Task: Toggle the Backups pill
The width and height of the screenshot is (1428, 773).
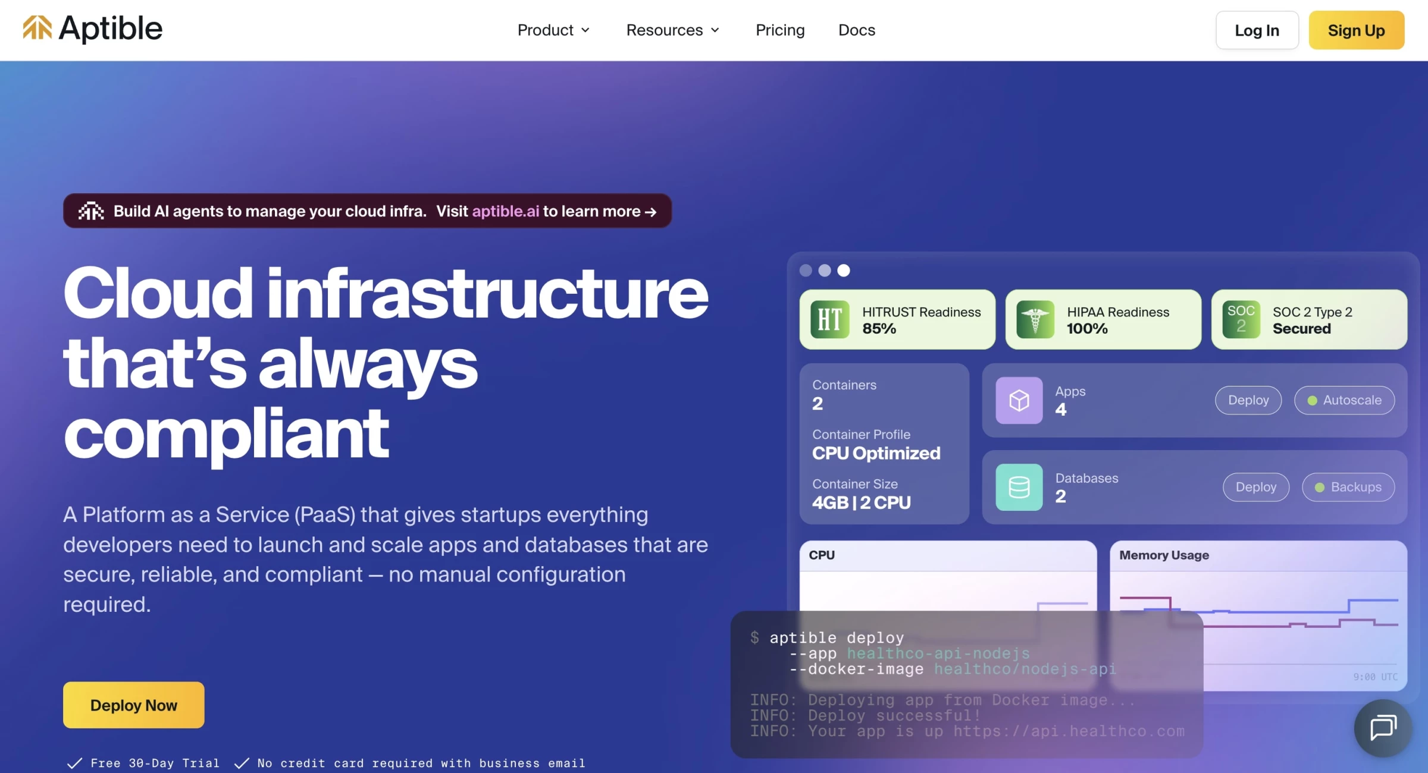Action: (x=1348, y=487)
